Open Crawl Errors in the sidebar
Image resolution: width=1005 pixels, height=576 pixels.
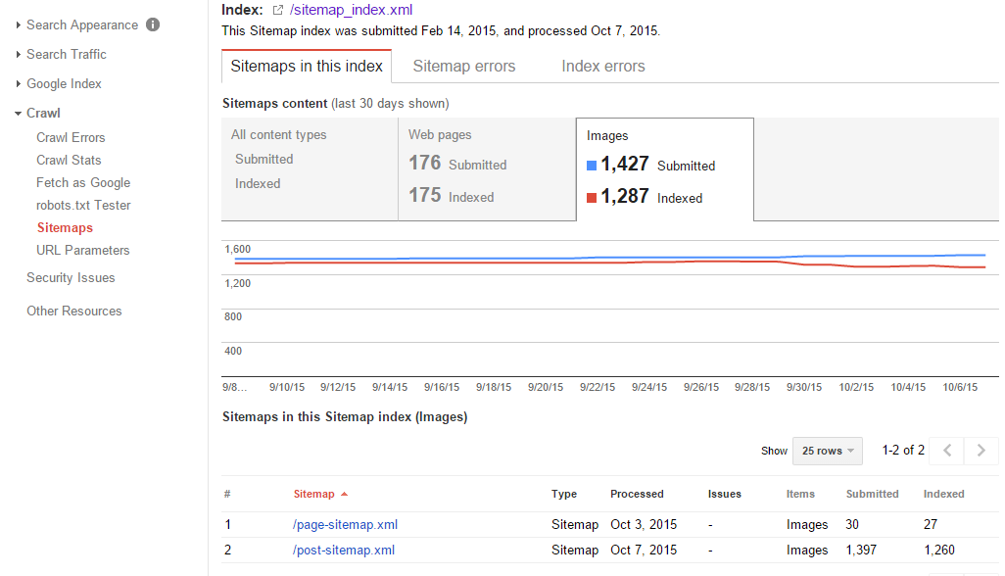coord(71,138)
